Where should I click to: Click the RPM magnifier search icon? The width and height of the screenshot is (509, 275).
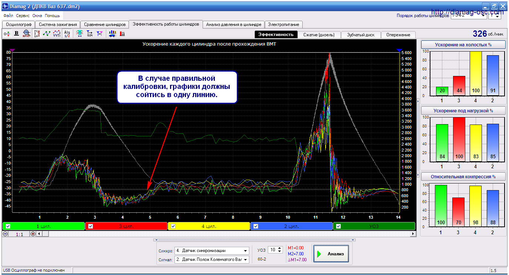(26, 34)
